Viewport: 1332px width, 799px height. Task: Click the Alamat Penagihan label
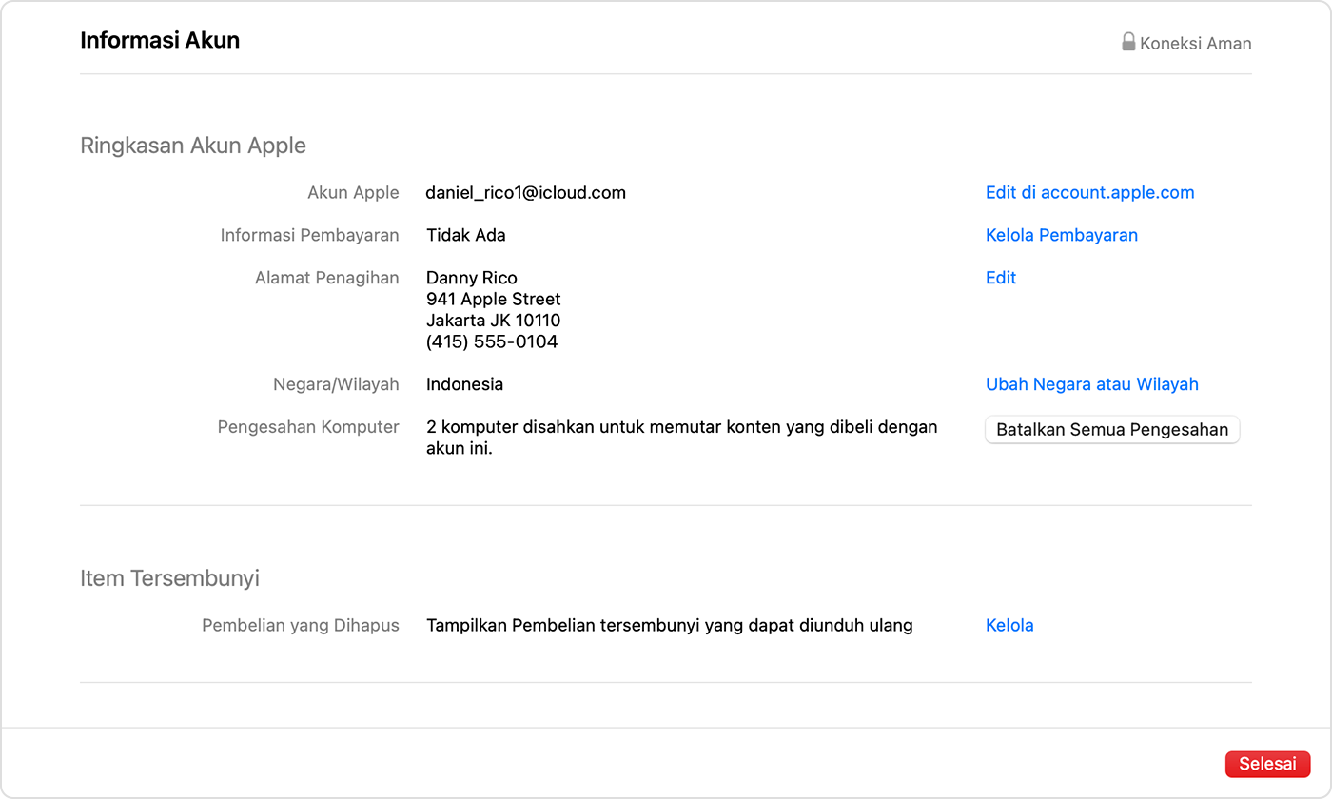(327, 278)
